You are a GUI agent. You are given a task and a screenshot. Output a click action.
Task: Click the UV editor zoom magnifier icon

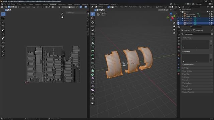[63, 14]
